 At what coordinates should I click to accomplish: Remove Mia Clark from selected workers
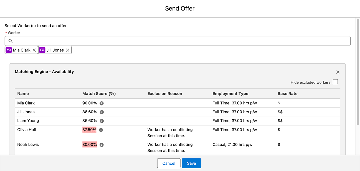34,50
